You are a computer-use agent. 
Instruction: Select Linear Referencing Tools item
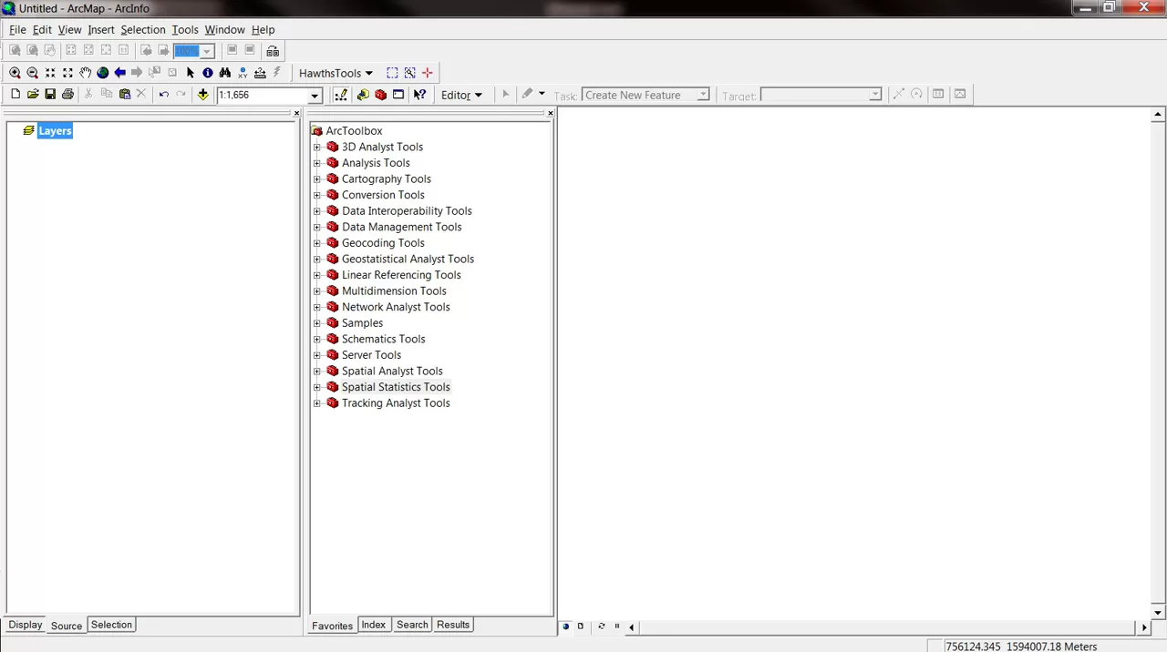point(401,275)
